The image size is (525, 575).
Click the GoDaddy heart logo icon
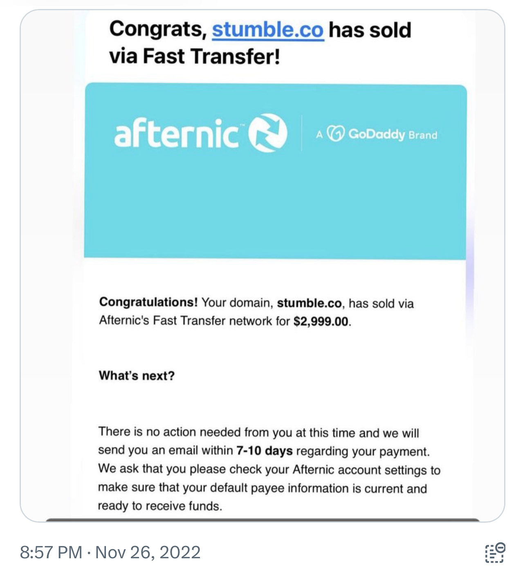click(x=336, y=134)
